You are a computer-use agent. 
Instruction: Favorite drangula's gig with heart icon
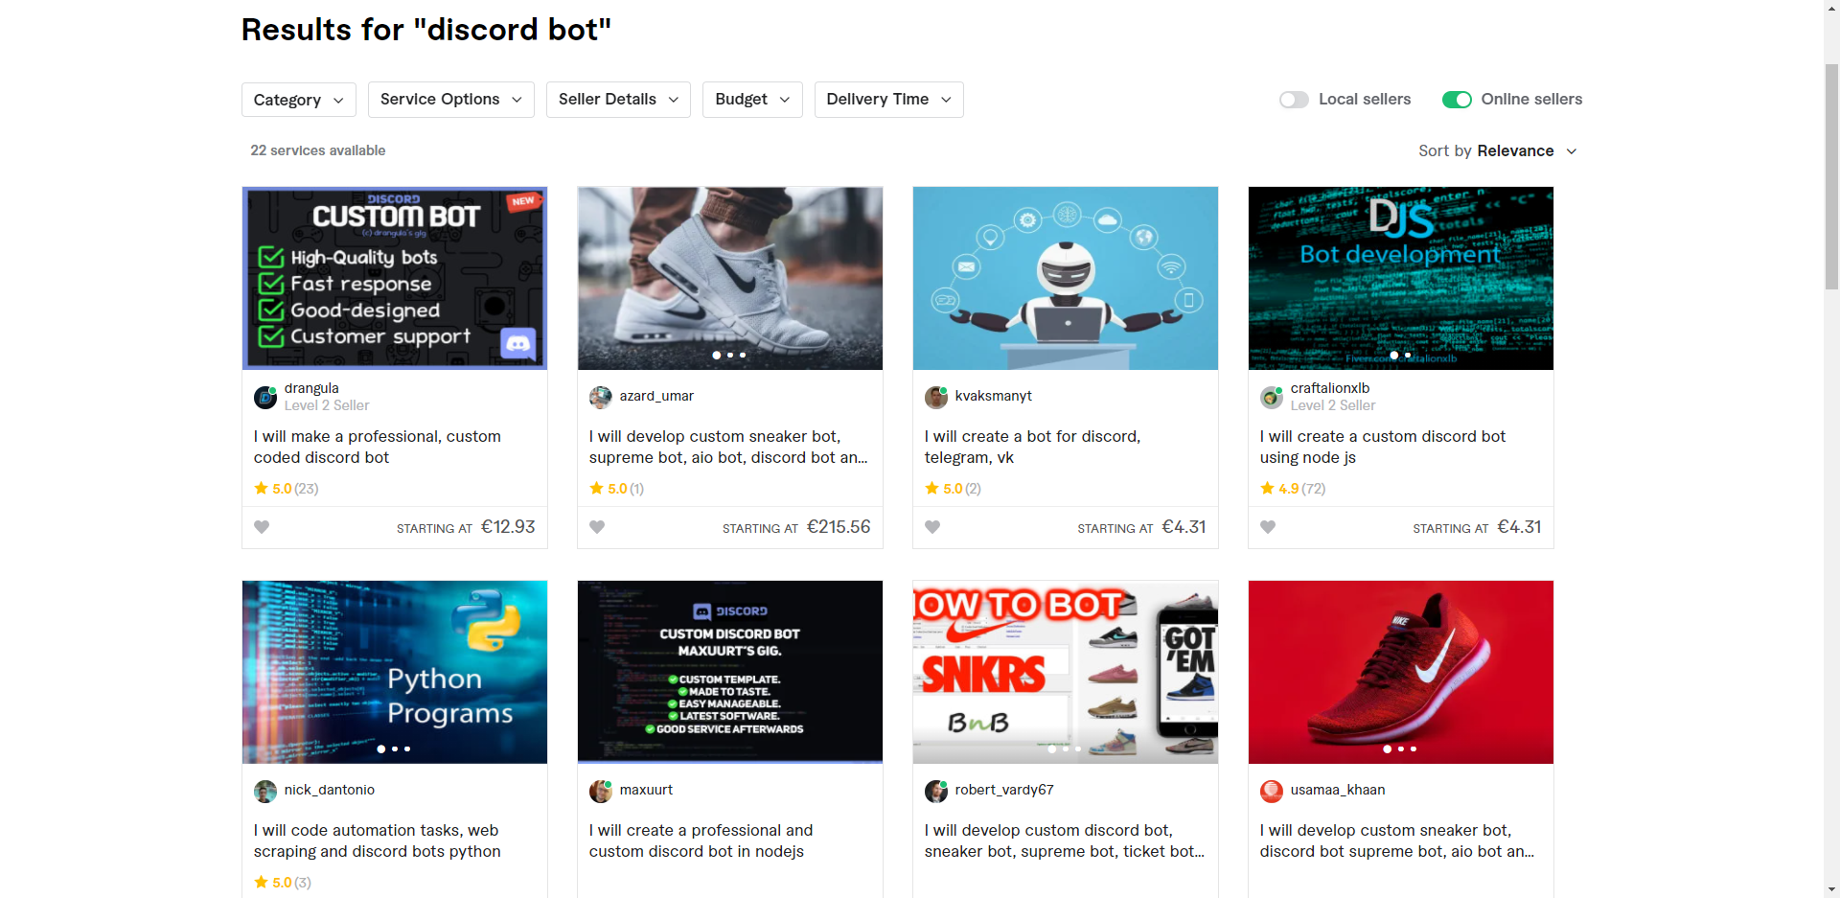pos(262,527)
